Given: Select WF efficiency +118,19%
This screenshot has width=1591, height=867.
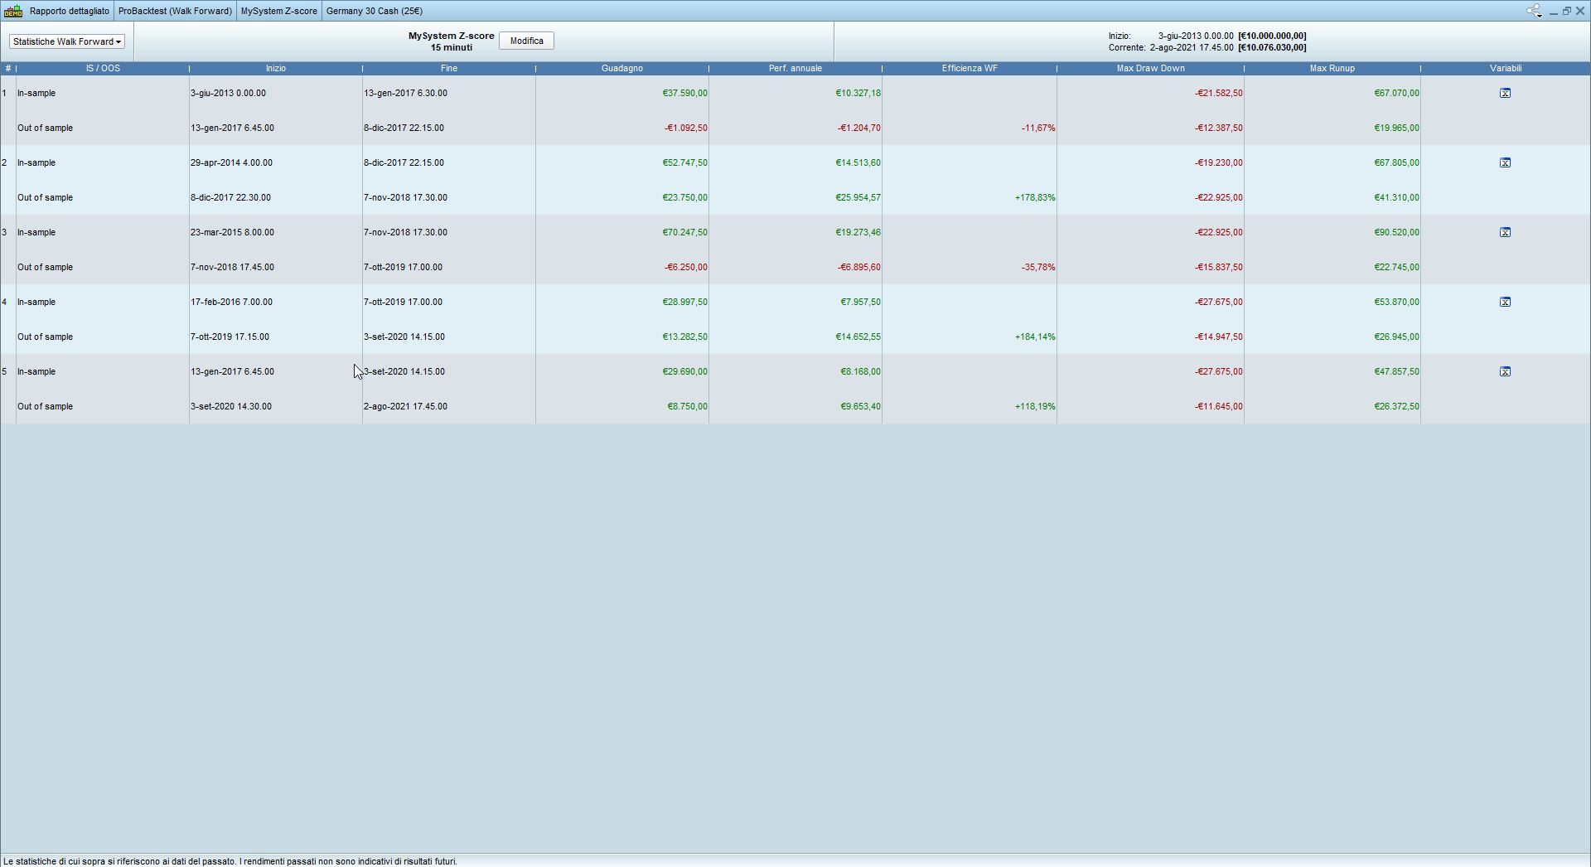Looking at the screenshot, I should [1035, 406].
